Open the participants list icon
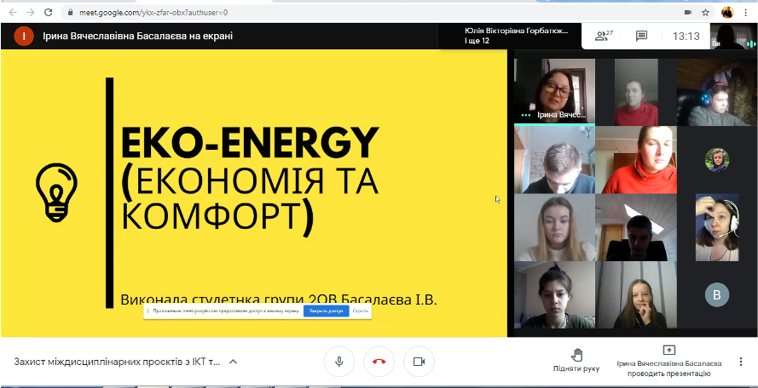 (604, 36)
